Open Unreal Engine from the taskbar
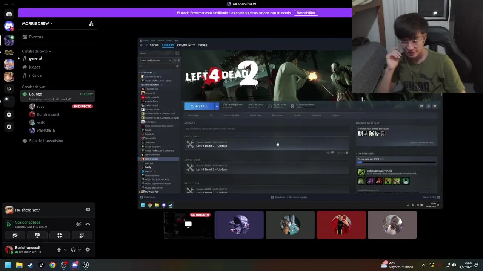This screenshot has width=483, height=271. (86, 265)
